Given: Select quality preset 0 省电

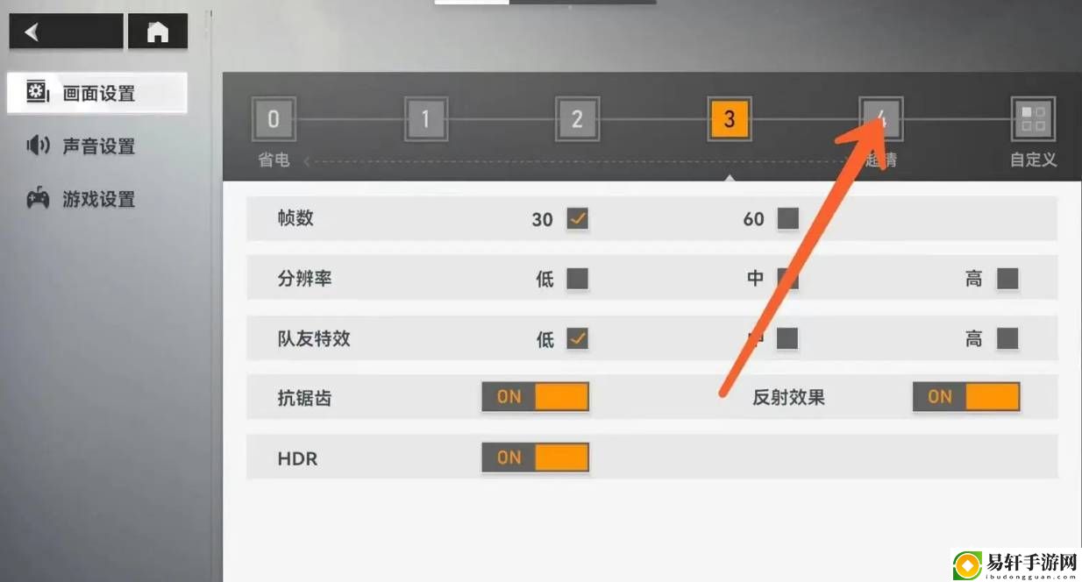Looking at the screenshot, I should tap(274, 119).
